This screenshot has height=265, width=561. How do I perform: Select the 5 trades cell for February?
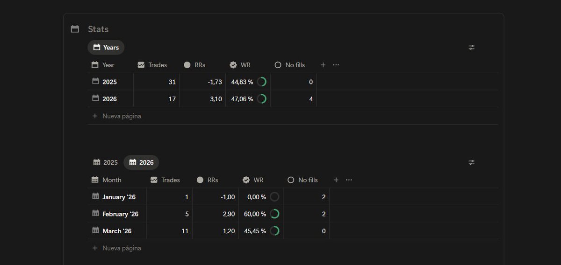170,214
